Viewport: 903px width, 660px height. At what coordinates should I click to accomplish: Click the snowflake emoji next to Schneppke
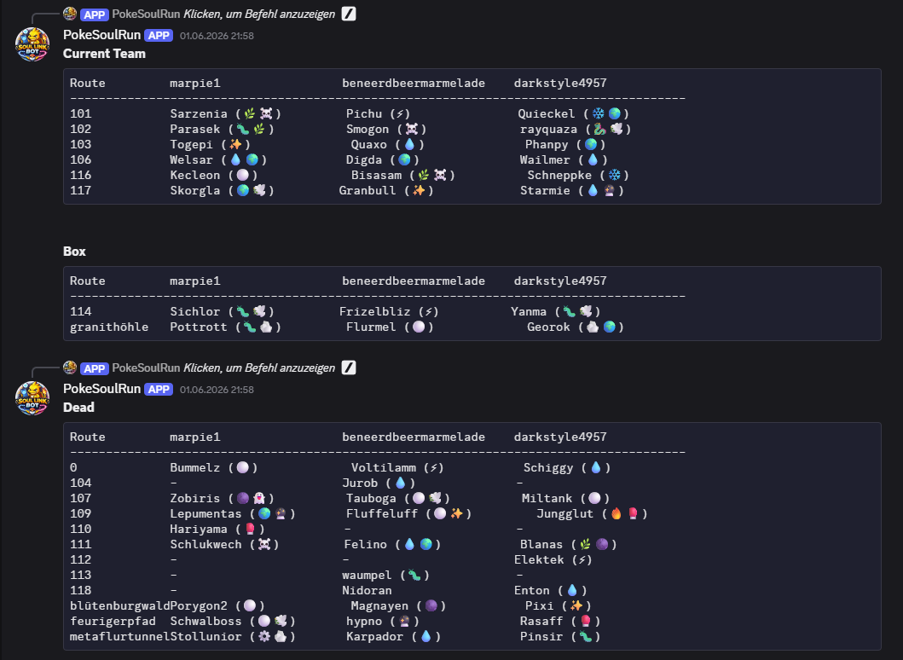pyautogui.click(x=615, y=175)
